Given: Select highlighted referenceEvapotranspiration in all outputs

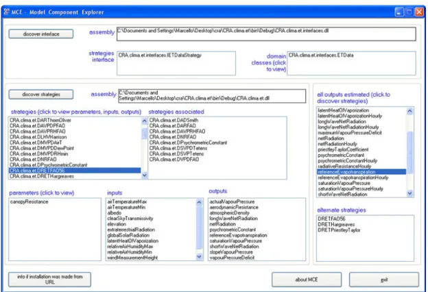Looking at the screenshot, I should [x=361, y=172].
